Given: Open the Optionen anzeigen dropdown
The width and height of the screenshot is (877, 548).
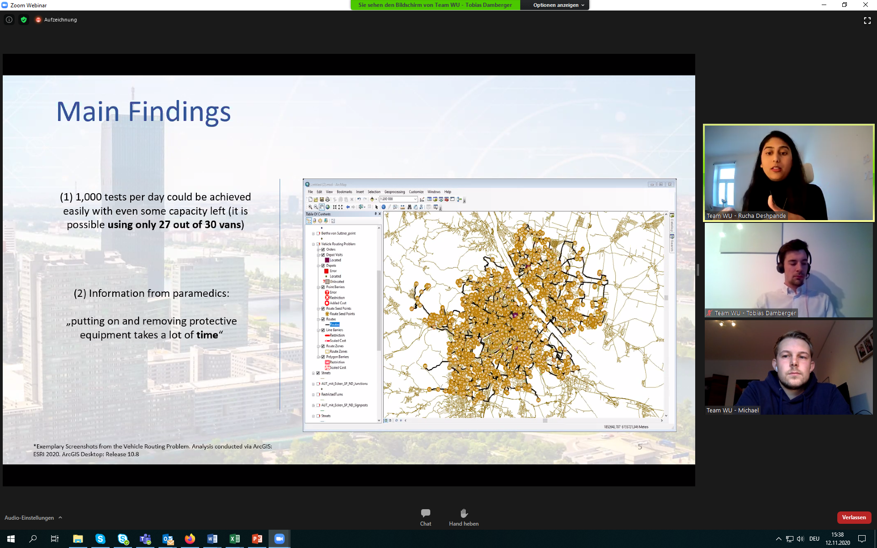Looking at the screenshot, I should (558, 5).
